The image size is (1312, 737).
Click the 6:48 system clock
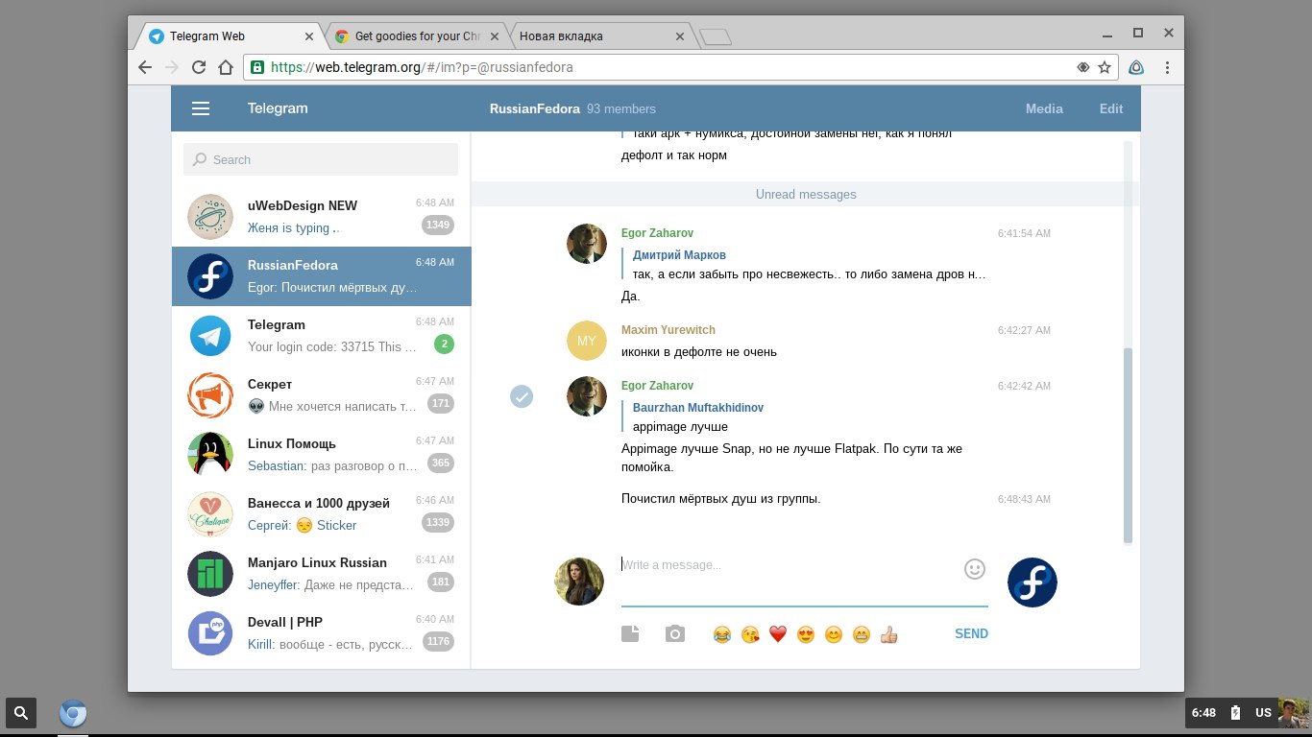coord(1203,713)
